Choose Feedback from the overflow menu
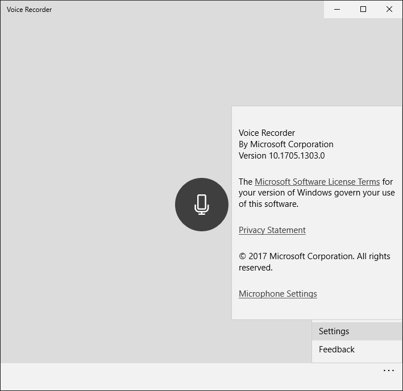 click(x=336, y=350)
